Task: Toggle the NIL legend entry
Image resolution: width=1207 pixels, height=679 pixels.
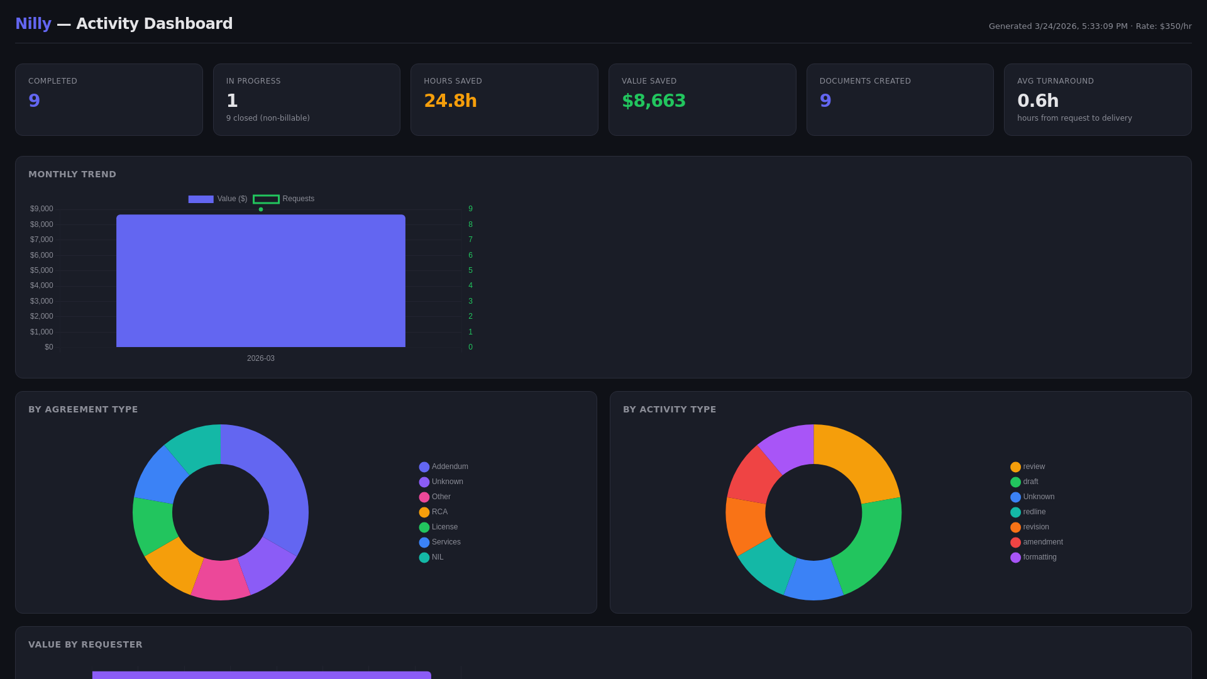Action: pyautogui.click(x=431, y=558)
